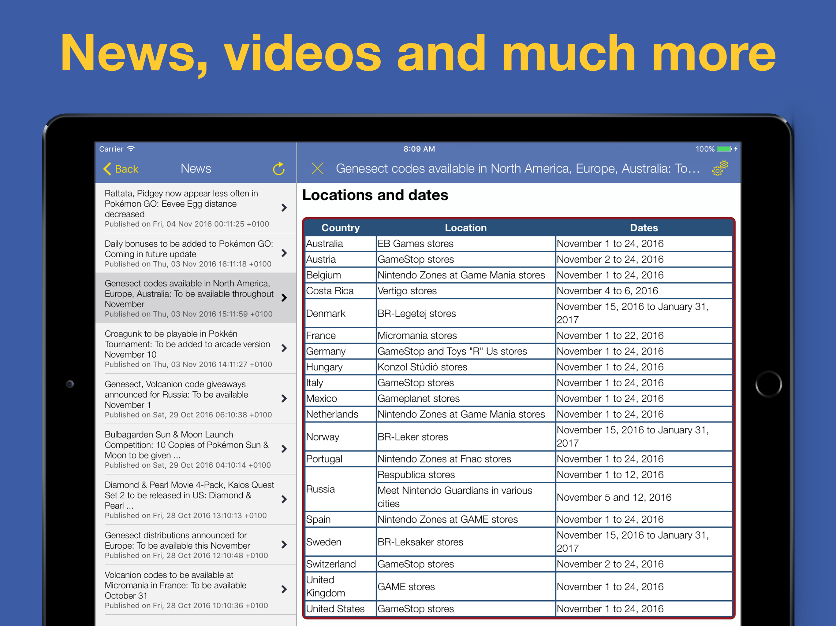Viewport: 836px width, 626px height.
Task: Select the United States country cell
Action: click(x=341, y=609)
